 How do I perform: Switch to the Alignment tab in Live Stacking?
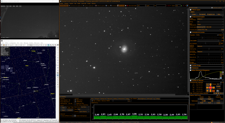coord(110,99)
